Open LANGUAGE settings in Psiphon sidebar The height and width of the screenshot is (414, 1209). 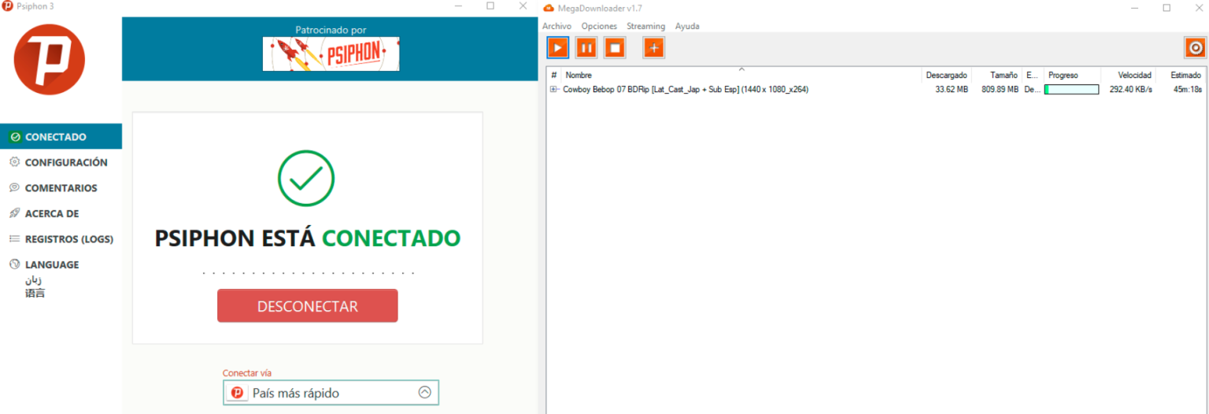tap(52, 264)
